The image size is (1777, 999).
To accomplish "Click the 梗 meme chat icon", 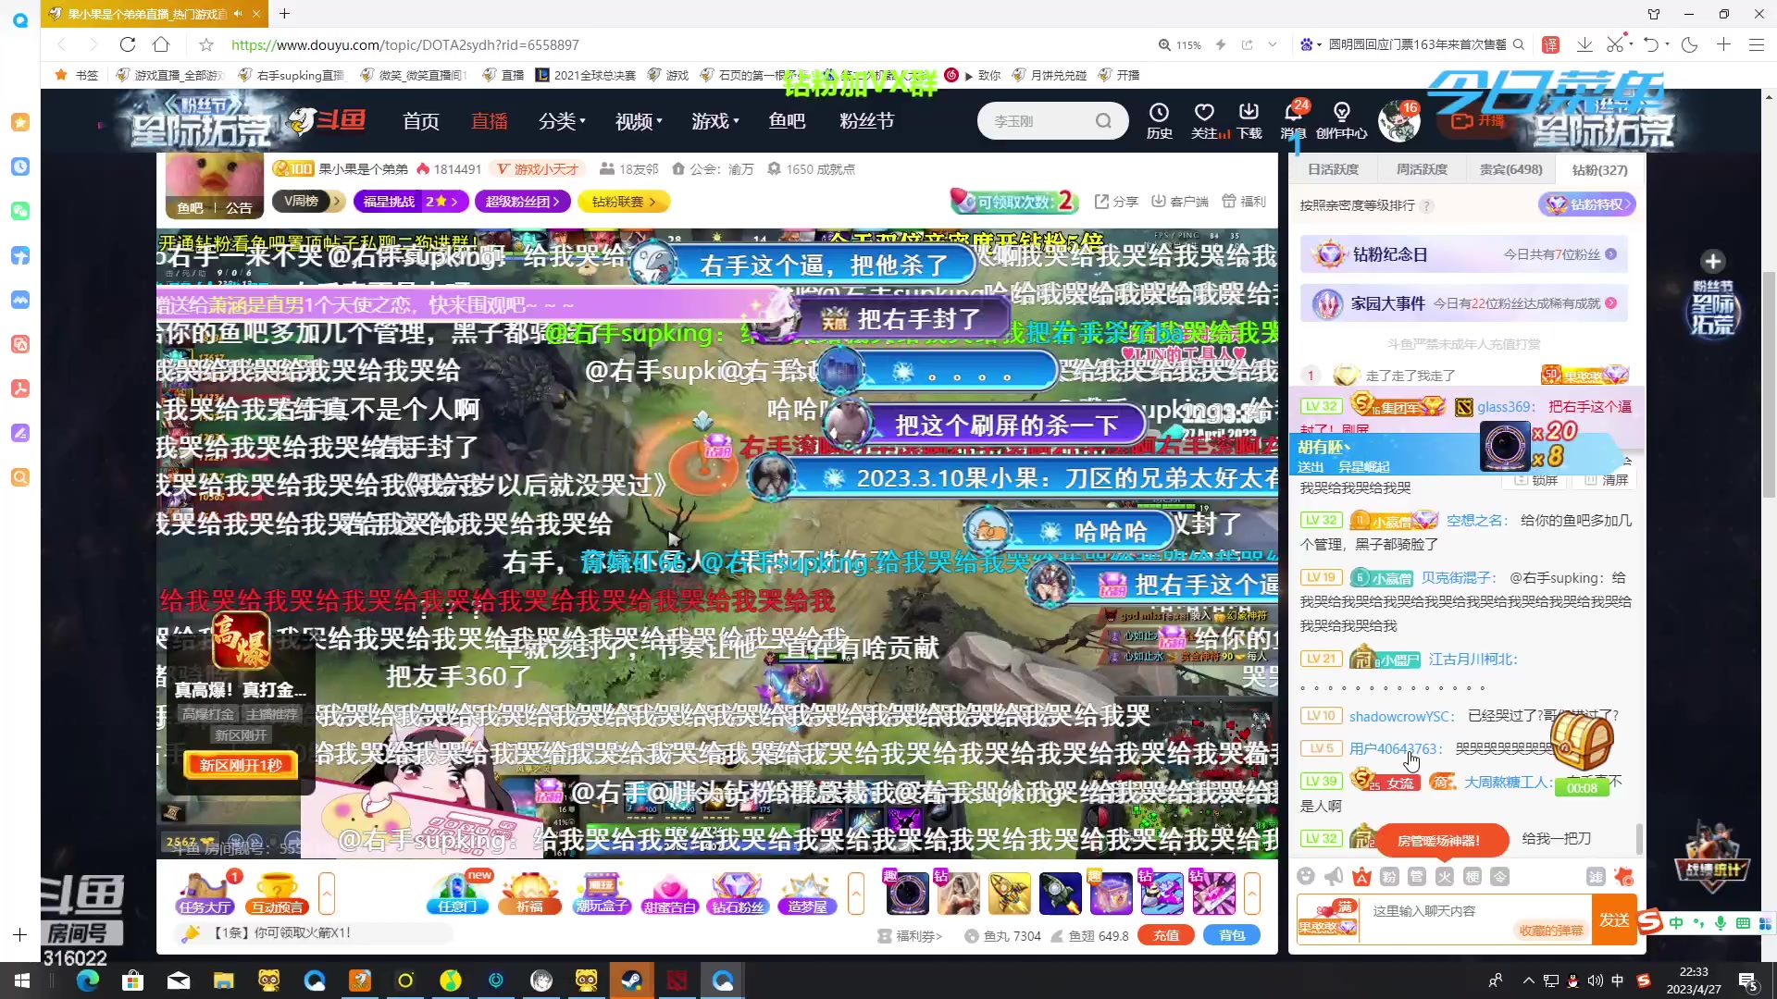I will click(x=1473, y=876).
